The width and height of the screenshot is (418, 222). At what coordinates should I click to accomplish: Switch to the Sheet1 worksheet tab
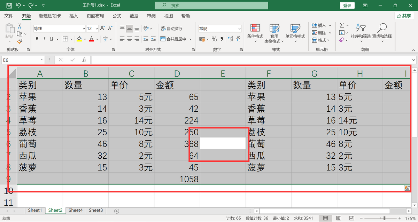[35, 210]
